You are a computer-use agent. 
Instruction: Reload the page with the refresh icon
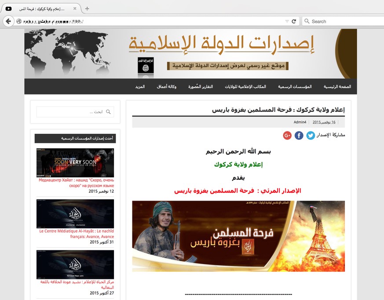click(x=294, y=21)
